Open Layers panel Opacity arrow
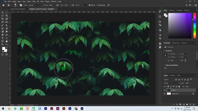This screenshot has width=198, height=111. click(190, 83)
